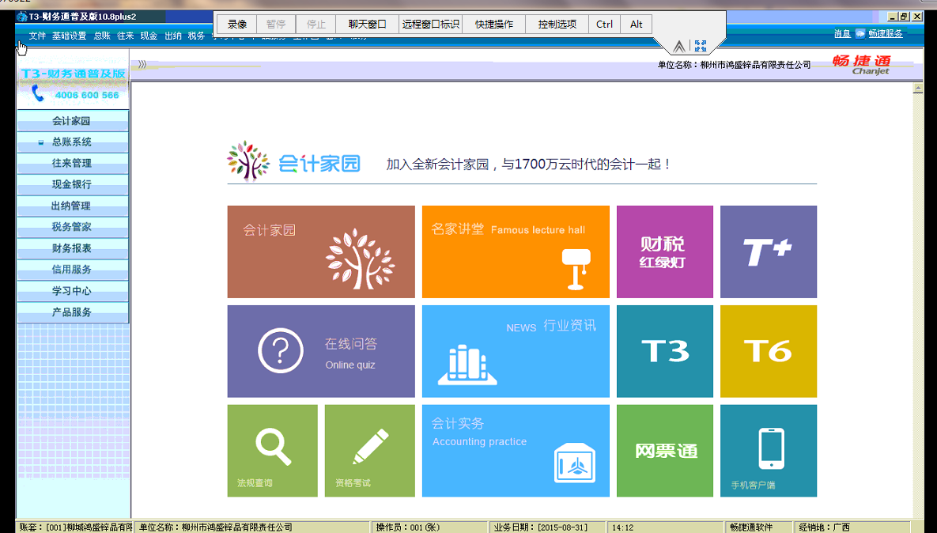Screen dimensions: 937x533
Task: Open 税务管家 in the sidebar
Action: pos(72,227)
